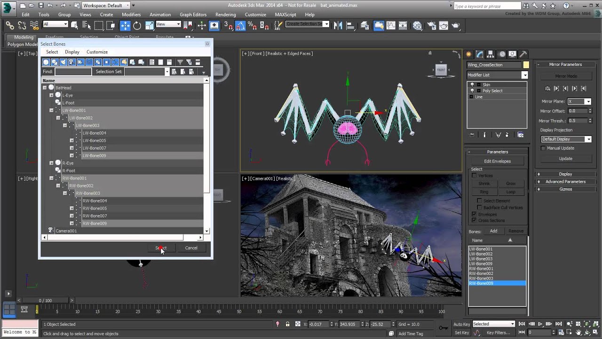Toggle the Cross Sections checkbox
Viewport: 602px width, 339px height.
click(474, 220)
